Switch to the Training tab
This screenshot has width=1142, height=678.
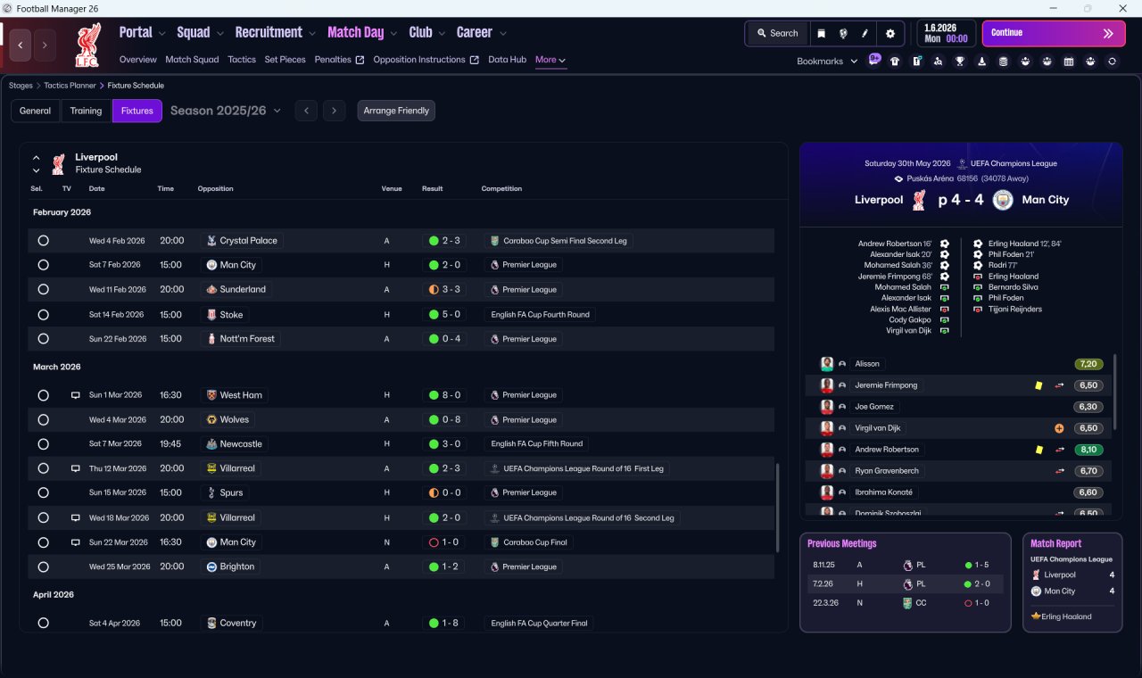point(87,111)
